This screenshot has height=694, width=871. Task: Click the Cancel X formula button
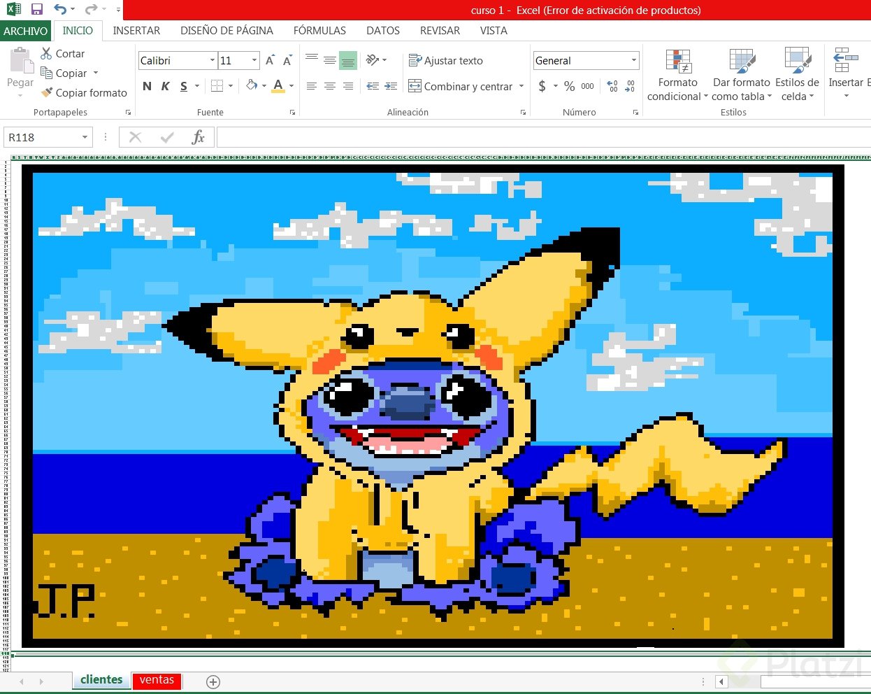(x=136, y=137)
